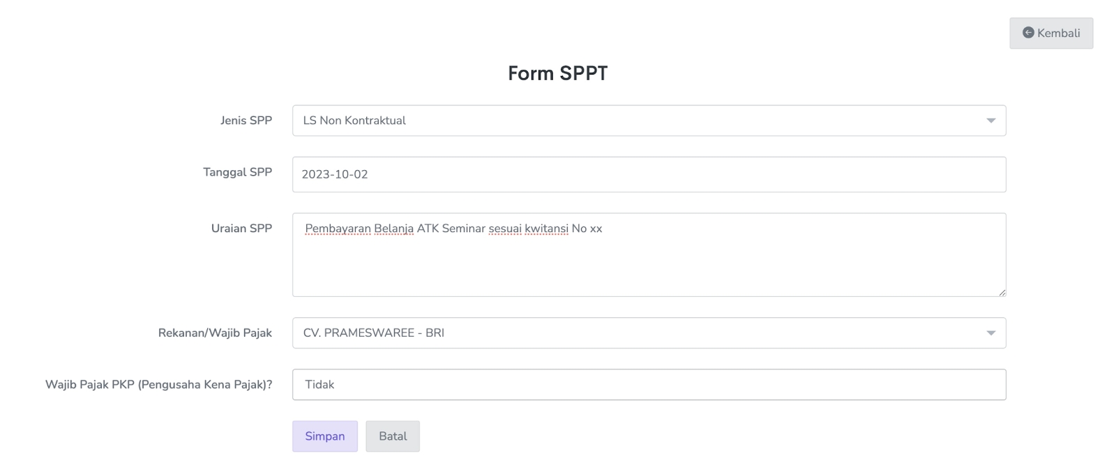Click the back arrow icon beside Kembali
1116x467 pixels.
tap(1028, 33)
